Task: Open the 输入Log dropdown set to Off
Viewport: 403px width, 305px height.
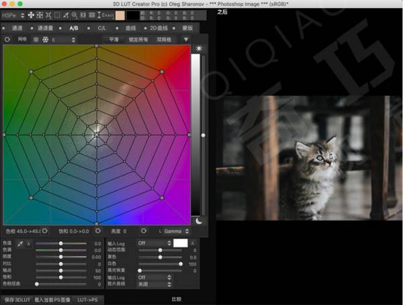Action: click(152, 243)
